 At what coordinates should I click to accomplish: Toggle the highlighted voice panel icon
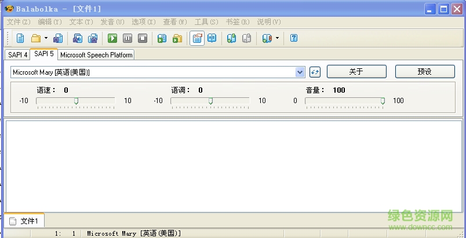(197, 38)
